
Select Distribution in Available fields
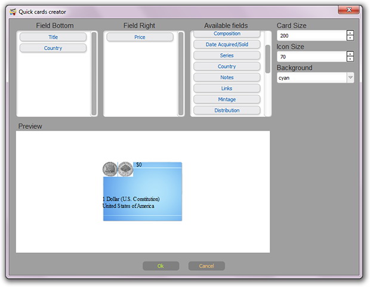pos(227,110)
